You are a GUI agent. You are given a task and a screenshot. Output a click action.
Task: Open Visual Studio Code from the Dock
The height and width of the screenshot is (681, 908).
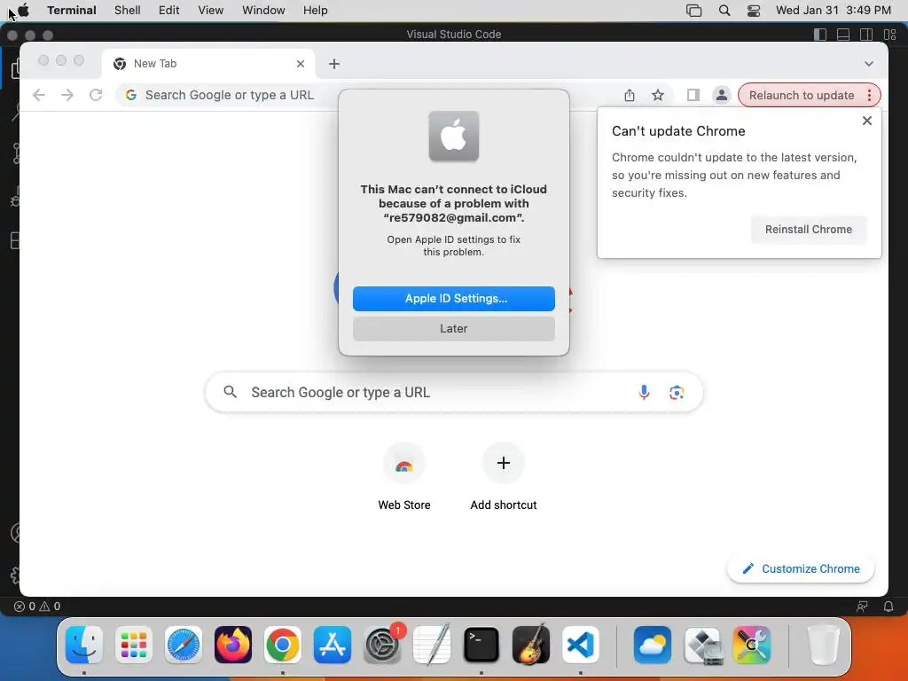[581, 645]
